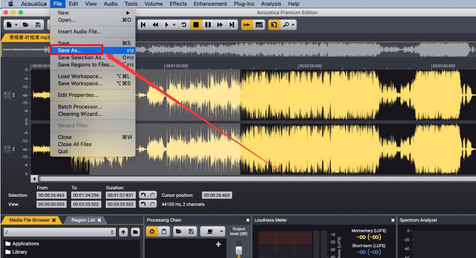Switch to the Region List tab
Viewport: 476px width, 258px height.
click(83, 220)
